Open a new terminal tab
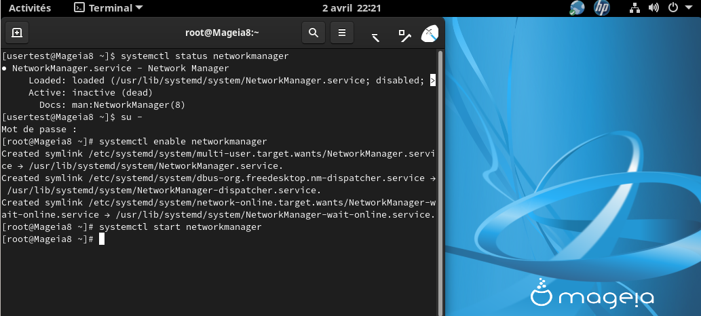 click(x=17, y=33)
